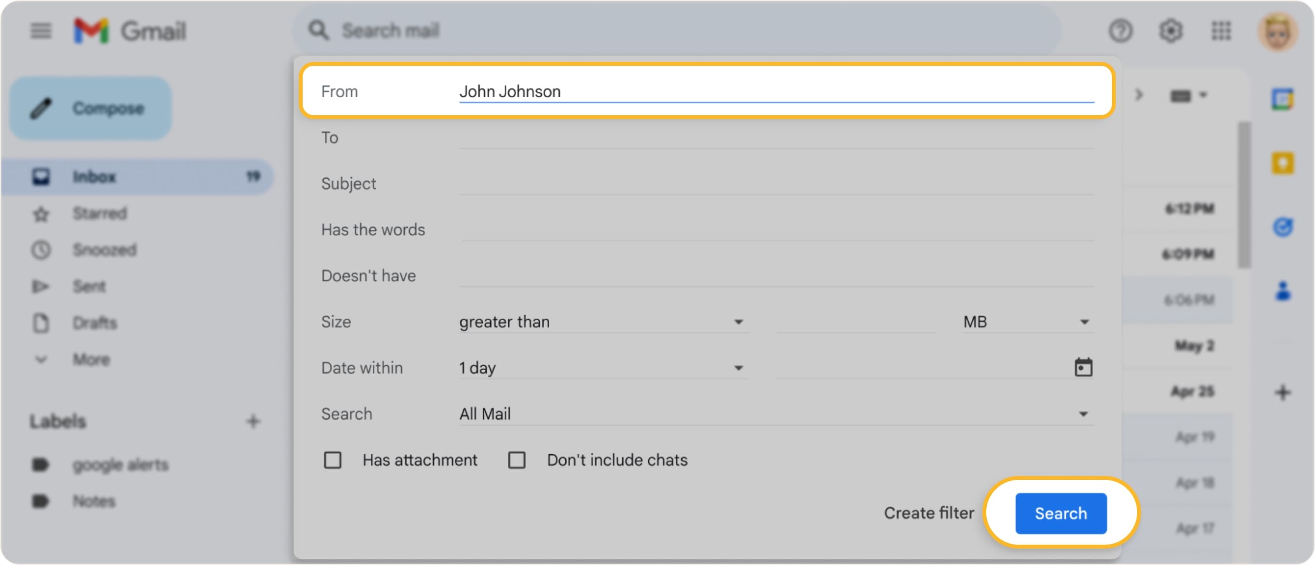Viewport: 1315px width, 565px height.
Task: Check Don't include chats
Action: coord(517,460)
